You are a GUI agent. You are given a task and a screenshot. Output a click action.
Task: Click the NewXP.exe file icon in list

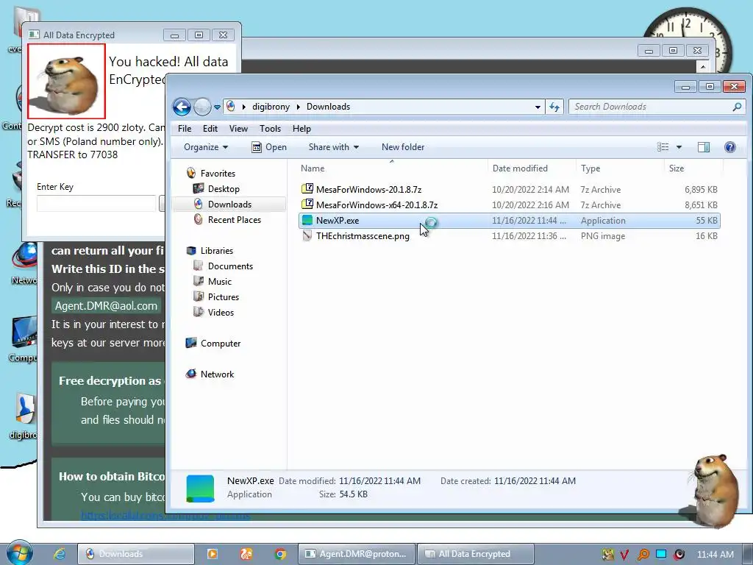point(307,221)
